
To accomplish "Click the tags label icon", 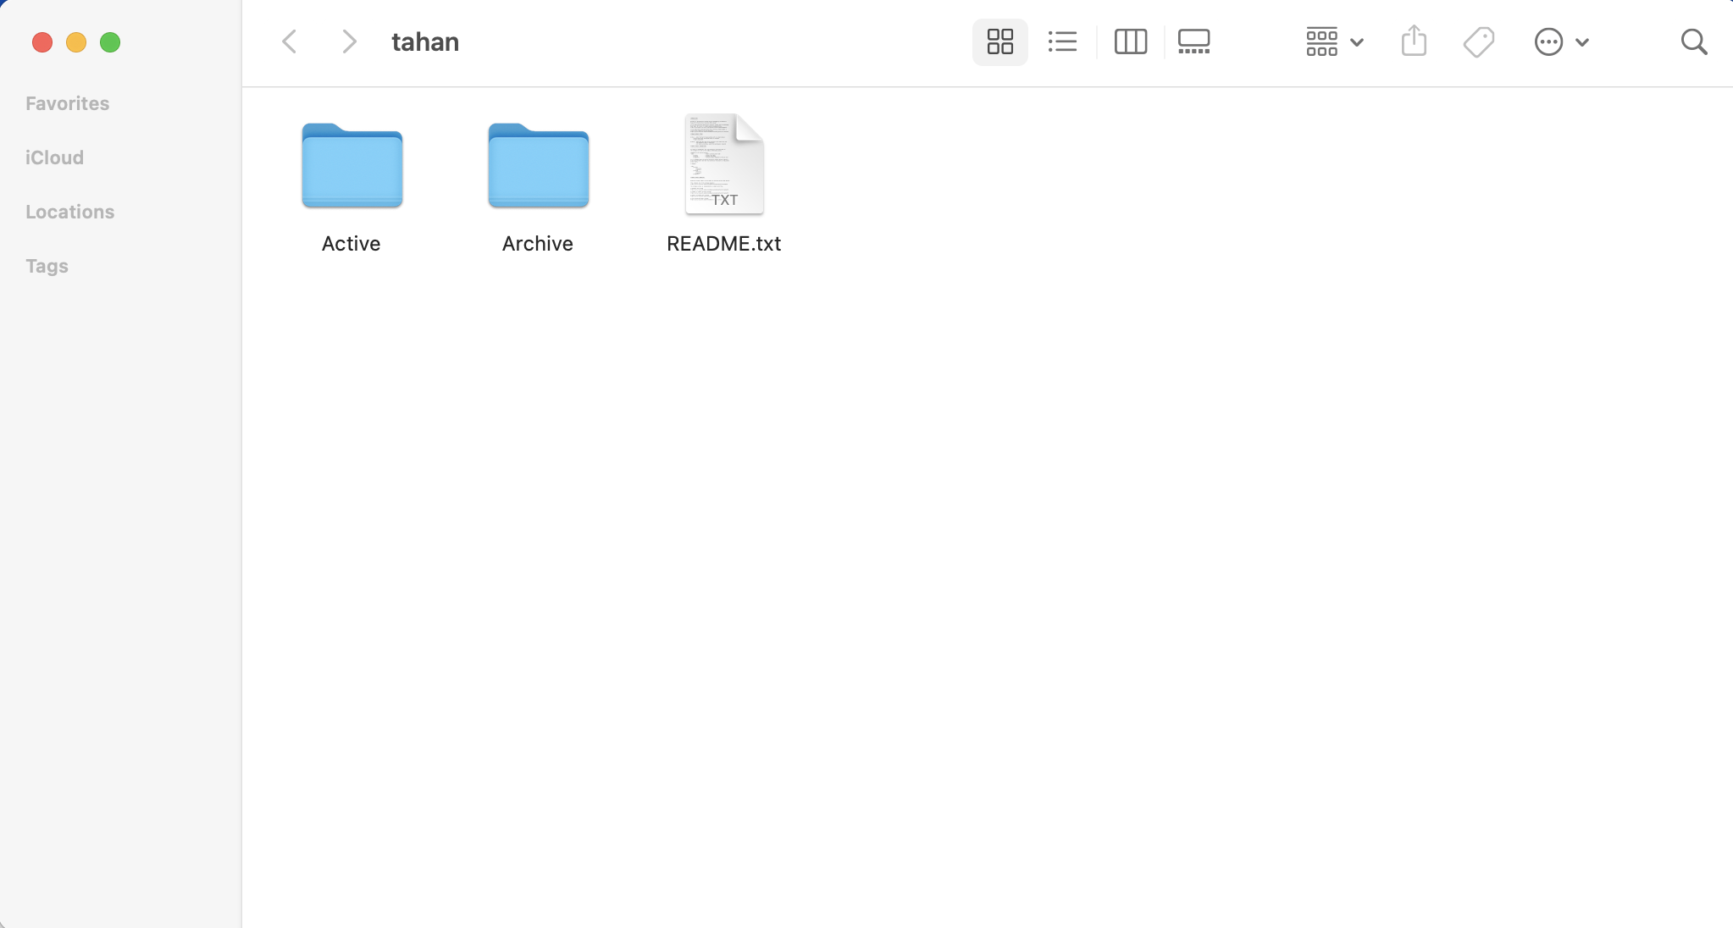I will (1479, 41).
